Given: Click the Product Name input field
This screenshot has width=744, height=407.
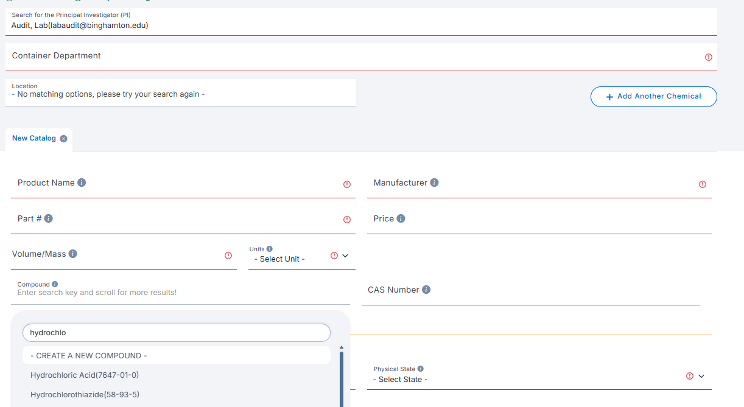Looking at the screenshot, I should coord(183,184).
